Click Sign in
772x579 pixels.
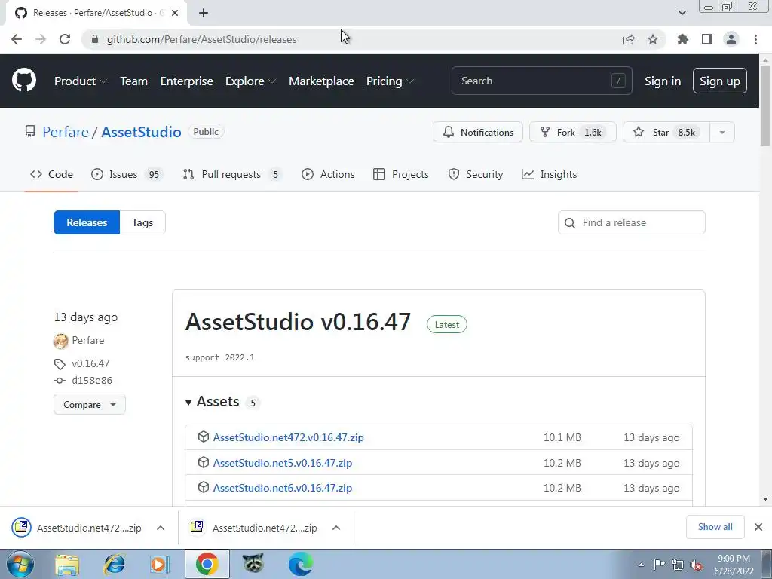pyautogui.click(x=663, y=81)
